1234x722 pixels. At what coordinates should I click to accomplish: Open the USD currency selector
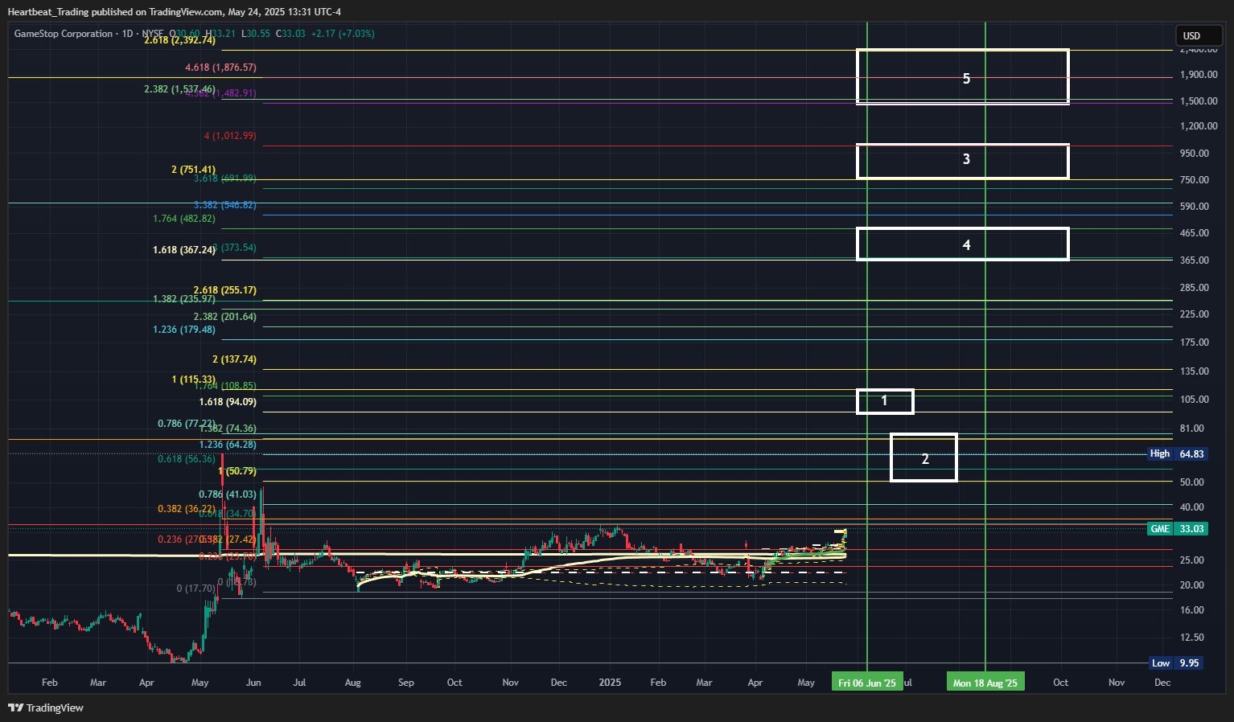(x=1199, y=35)
